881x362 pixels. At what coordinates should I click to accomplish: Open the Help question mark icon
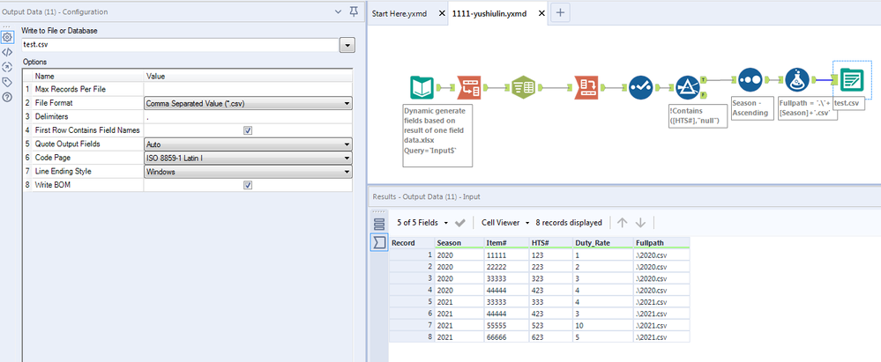[x=7, y=97]
